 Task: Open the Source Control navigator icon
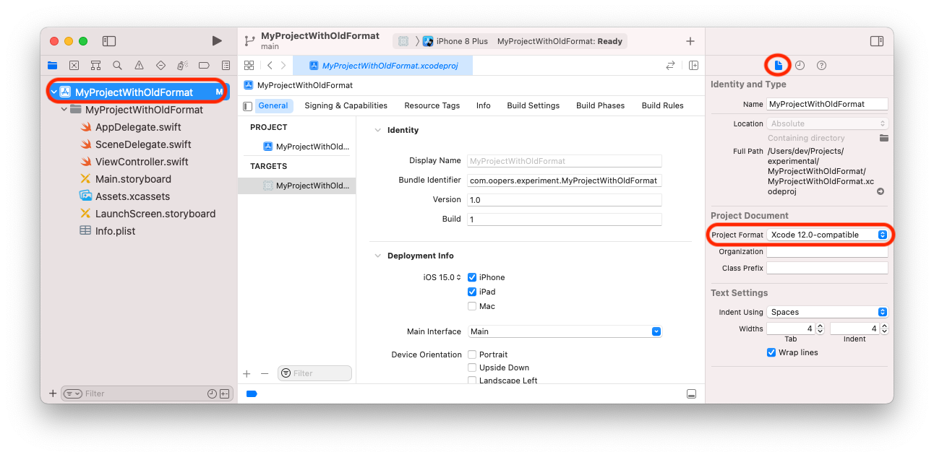[x=74, y=65]
